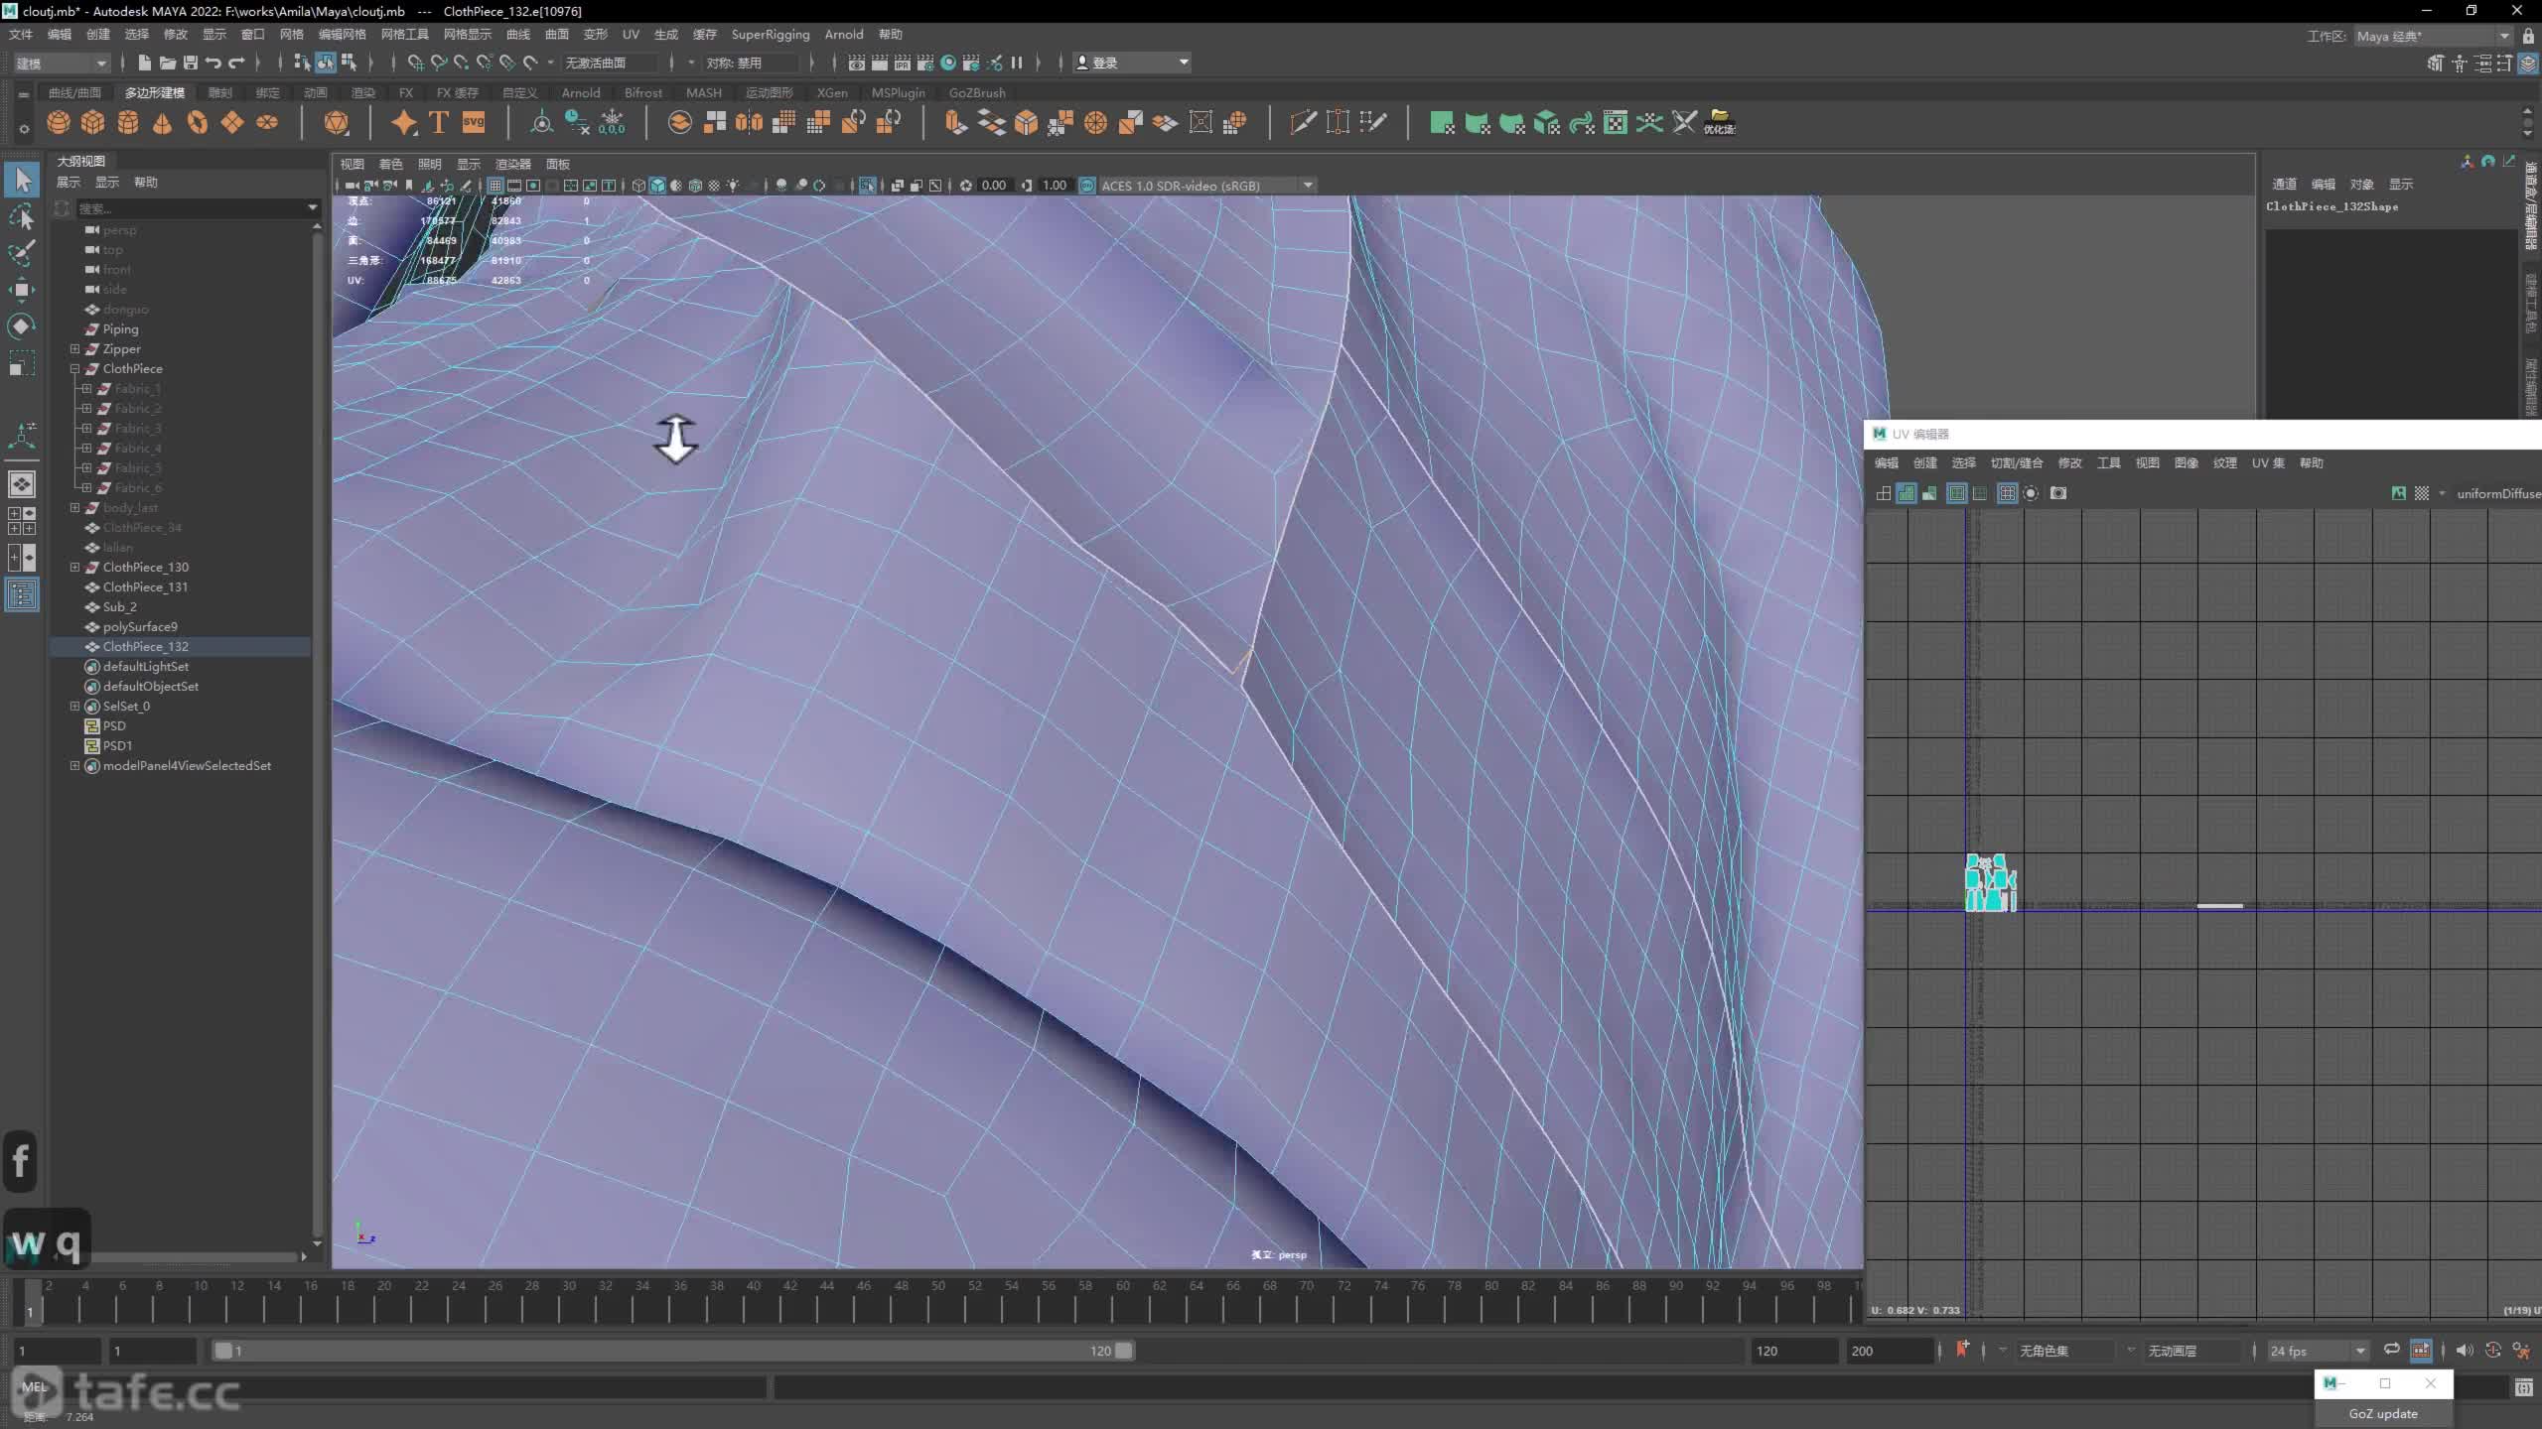The height and width of the screenshot is (1429, 2542).
Task: Expand the Zipper node in outliner
Action: (x=74, y=348)
